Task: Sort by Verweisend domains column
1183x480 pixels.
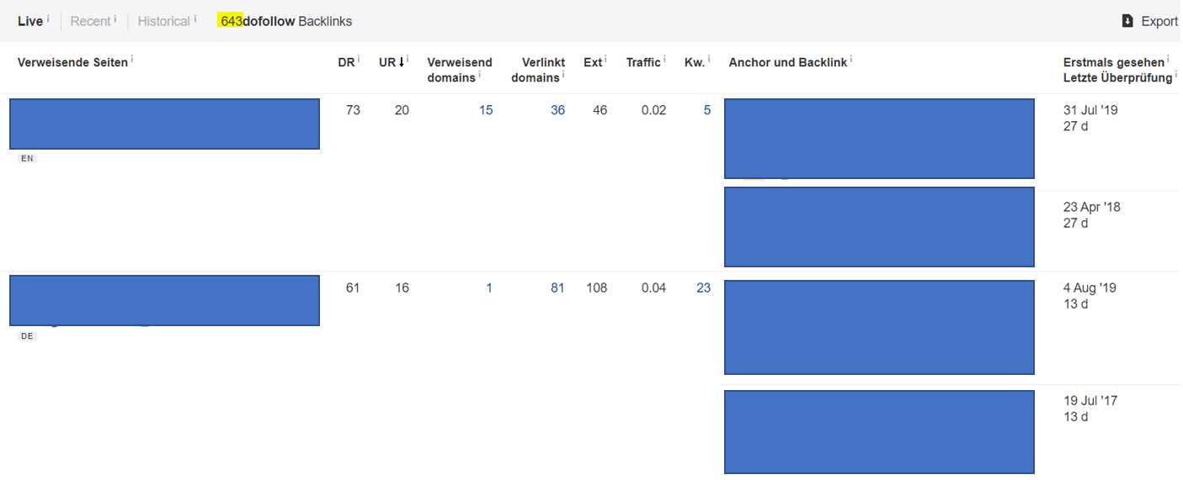Action: pyautogui.click(x=459, y=62)
